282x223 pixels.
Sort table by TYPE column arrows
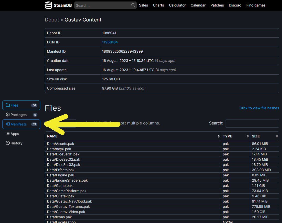[248, 136]
